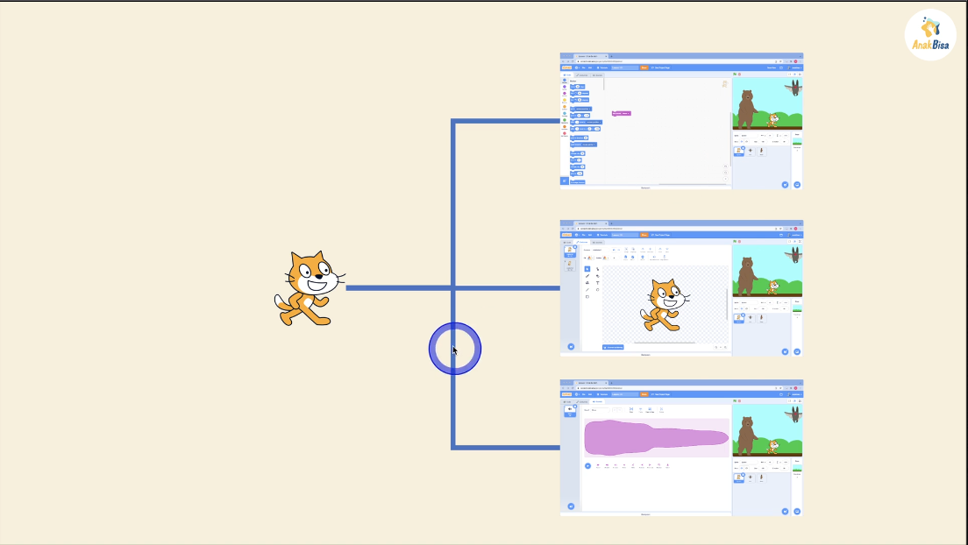Click the AnakBisa logo

tap(929, 35)
